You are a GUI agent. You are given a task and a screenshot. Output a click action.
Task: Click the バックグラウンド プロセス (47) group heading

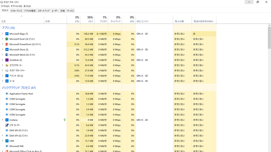click(x=19, y=88)
